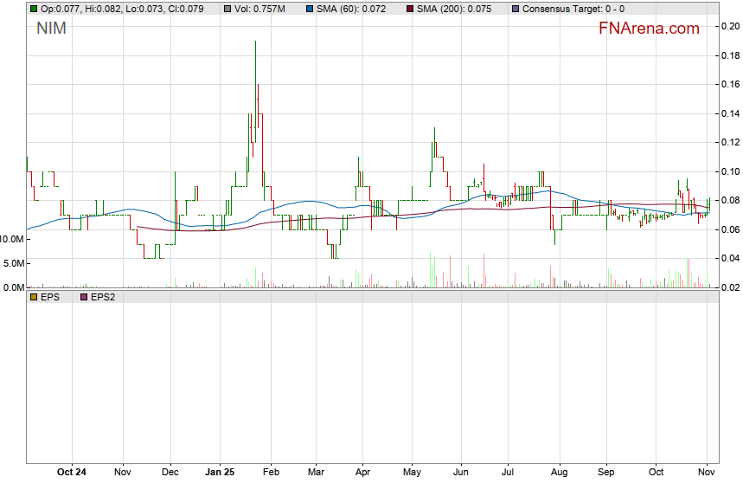Click the Jul month axis label
This screenshot has width=743, height=490.
point(509,473)
